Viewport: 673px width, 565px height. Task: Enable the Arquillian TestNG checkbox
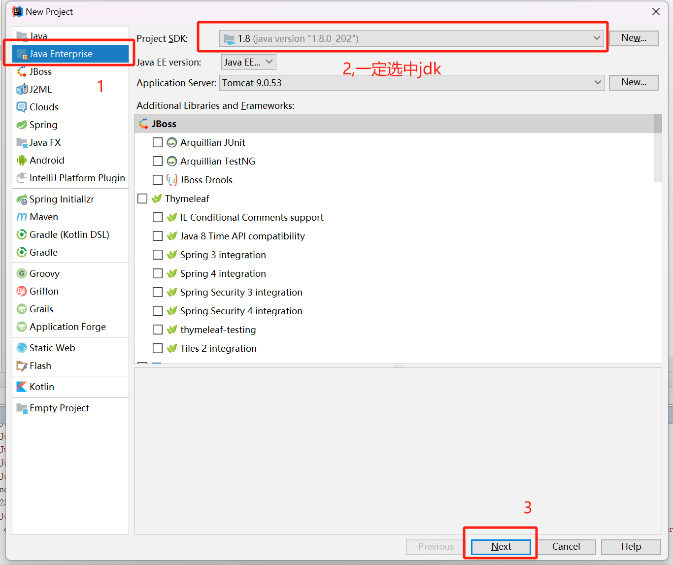click(158, 162)
